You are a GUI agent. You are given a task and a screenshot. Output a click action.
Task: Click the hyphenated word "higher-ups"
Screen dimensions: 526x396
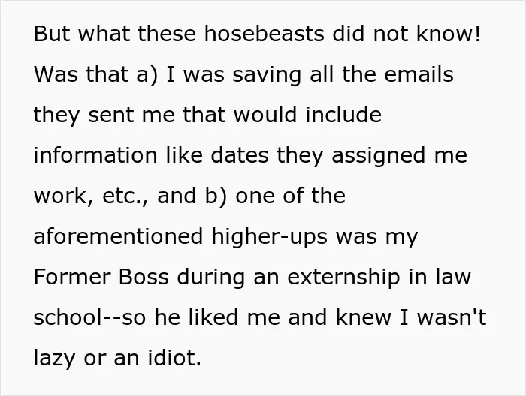coord(269,238)
